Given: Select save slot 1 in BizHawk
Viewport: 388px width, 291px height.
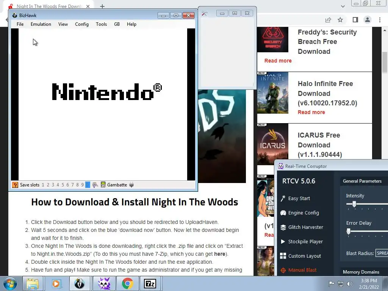Looking at the screenshot, I should click(43, 185).
